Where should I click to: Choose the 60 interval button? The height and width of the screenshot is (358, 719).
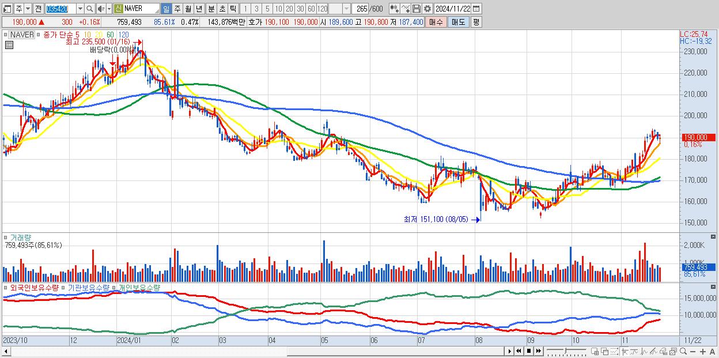(311, 9)
